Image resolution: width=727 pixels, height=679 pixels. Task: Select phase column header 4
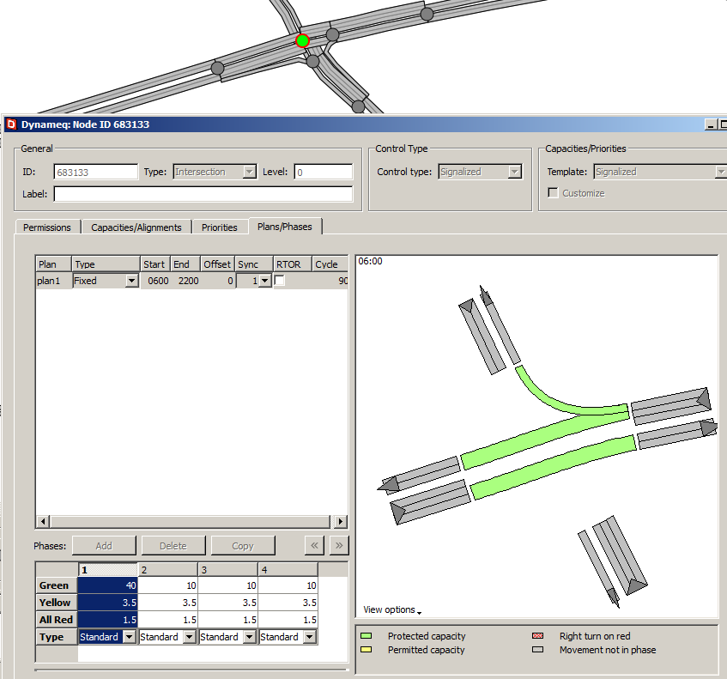[288, 569]
